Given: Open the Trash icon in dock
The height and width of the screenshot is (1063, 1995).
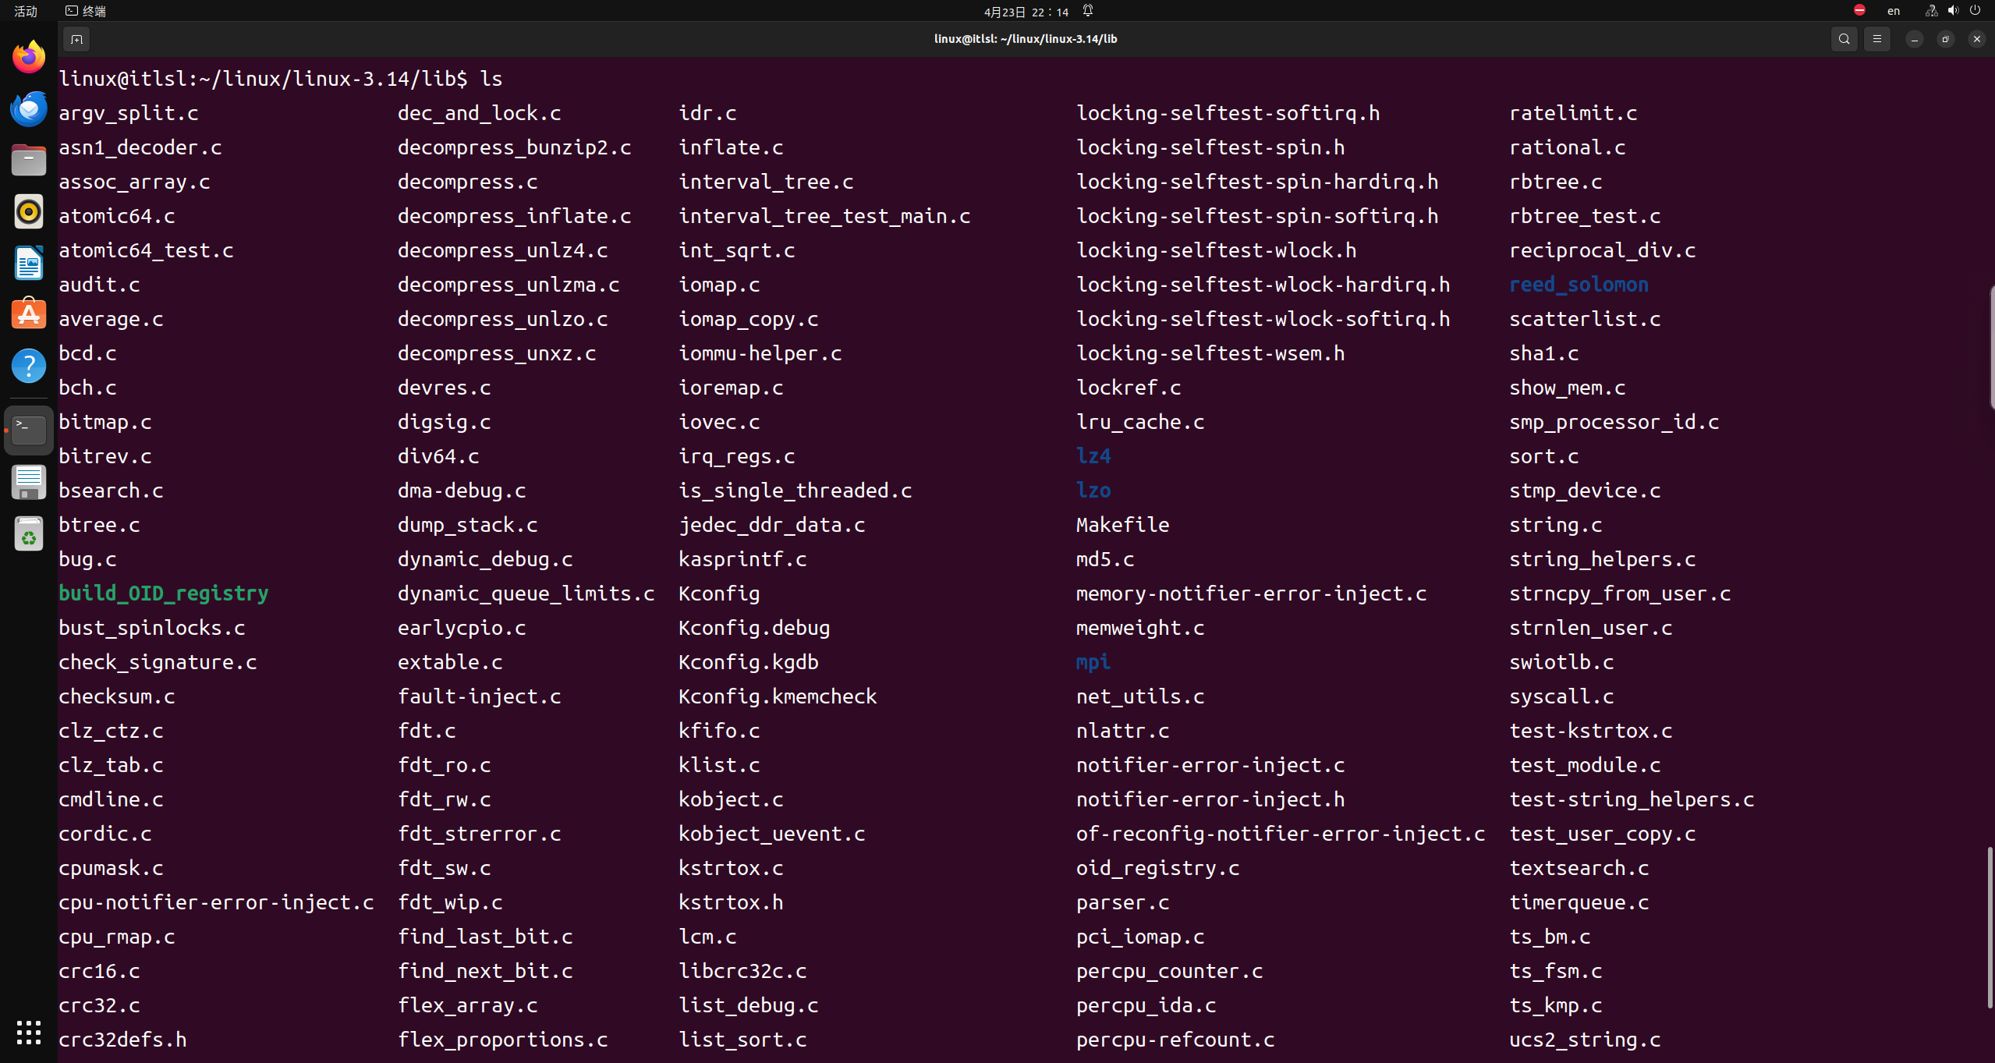Looking at the screenshot, I should point(29,534).
